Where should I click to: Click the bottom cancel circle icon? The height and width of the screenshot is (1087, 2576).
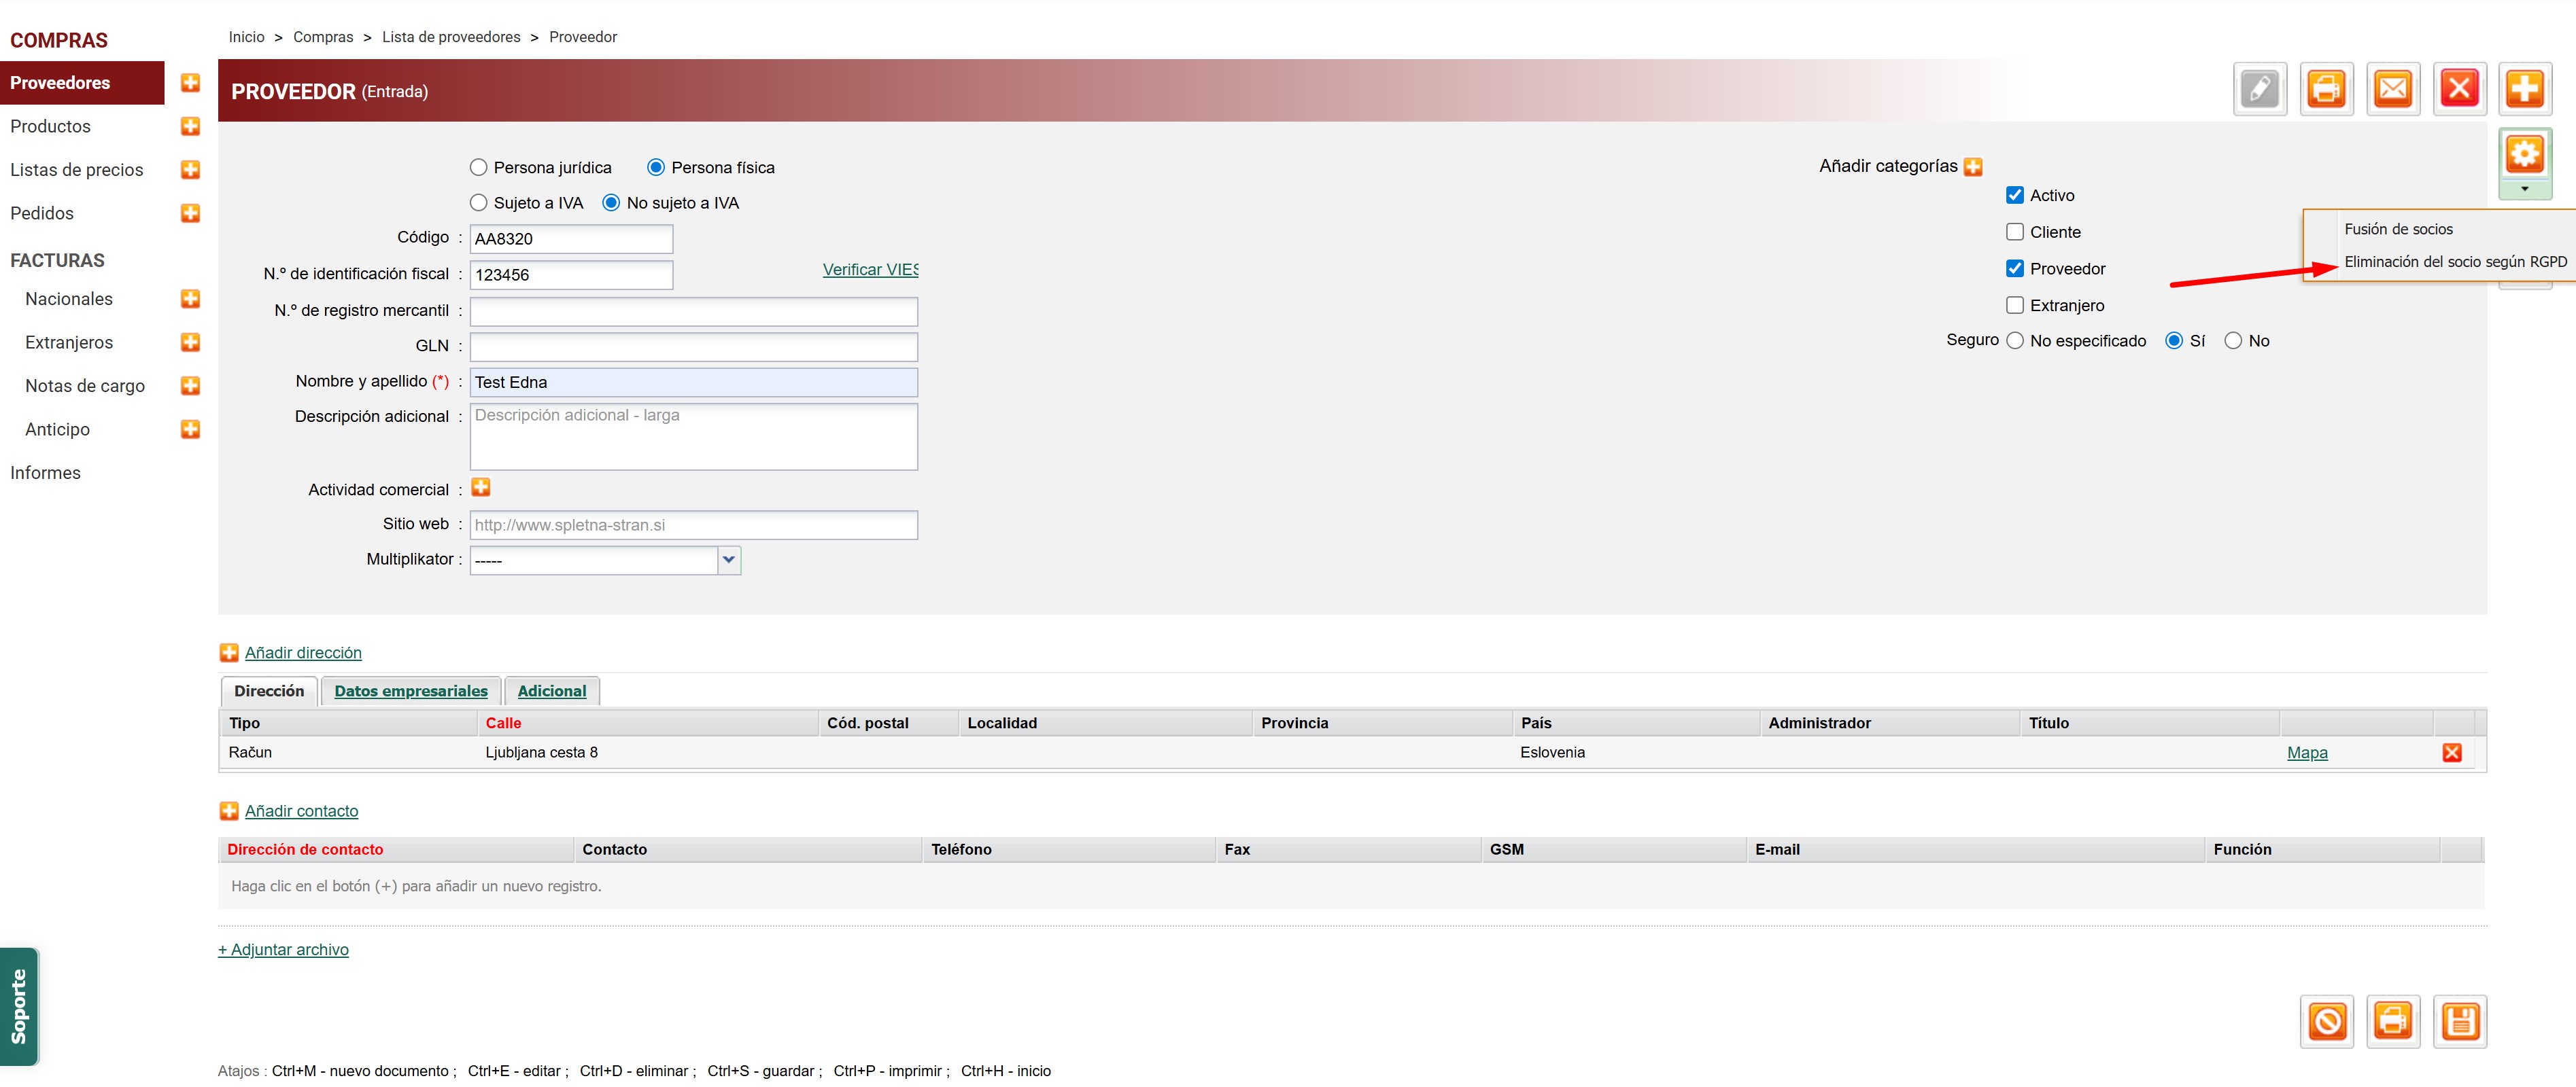point(2327,1021)
